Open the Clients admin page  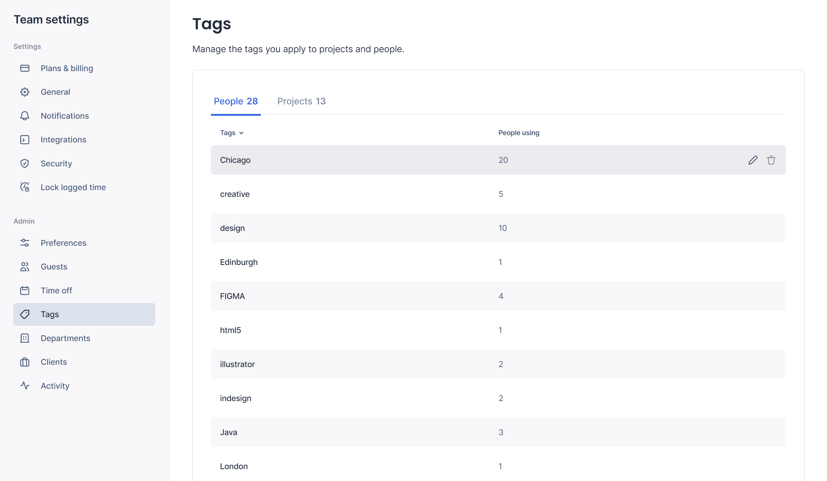53,362
